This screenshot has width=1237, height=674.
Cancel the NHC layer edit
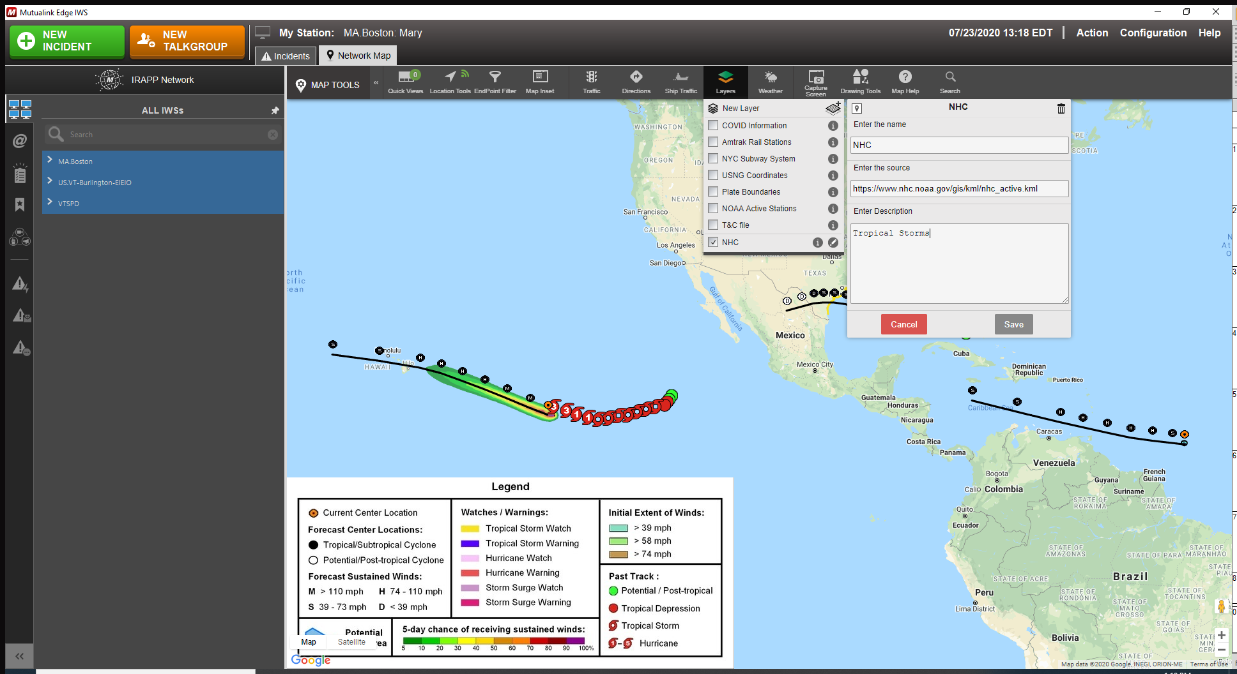(x=903, y=324)
